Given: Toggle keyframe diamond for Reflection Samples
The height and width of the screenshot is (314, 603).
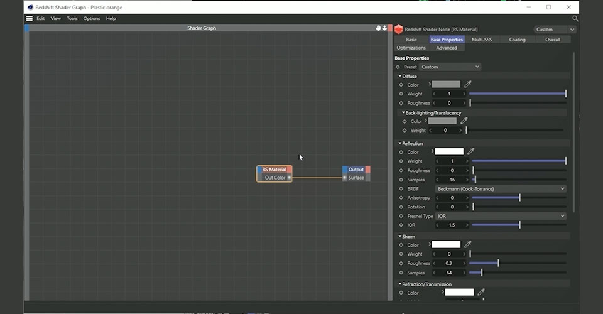Looking at the screenshot, I should 401,180.
